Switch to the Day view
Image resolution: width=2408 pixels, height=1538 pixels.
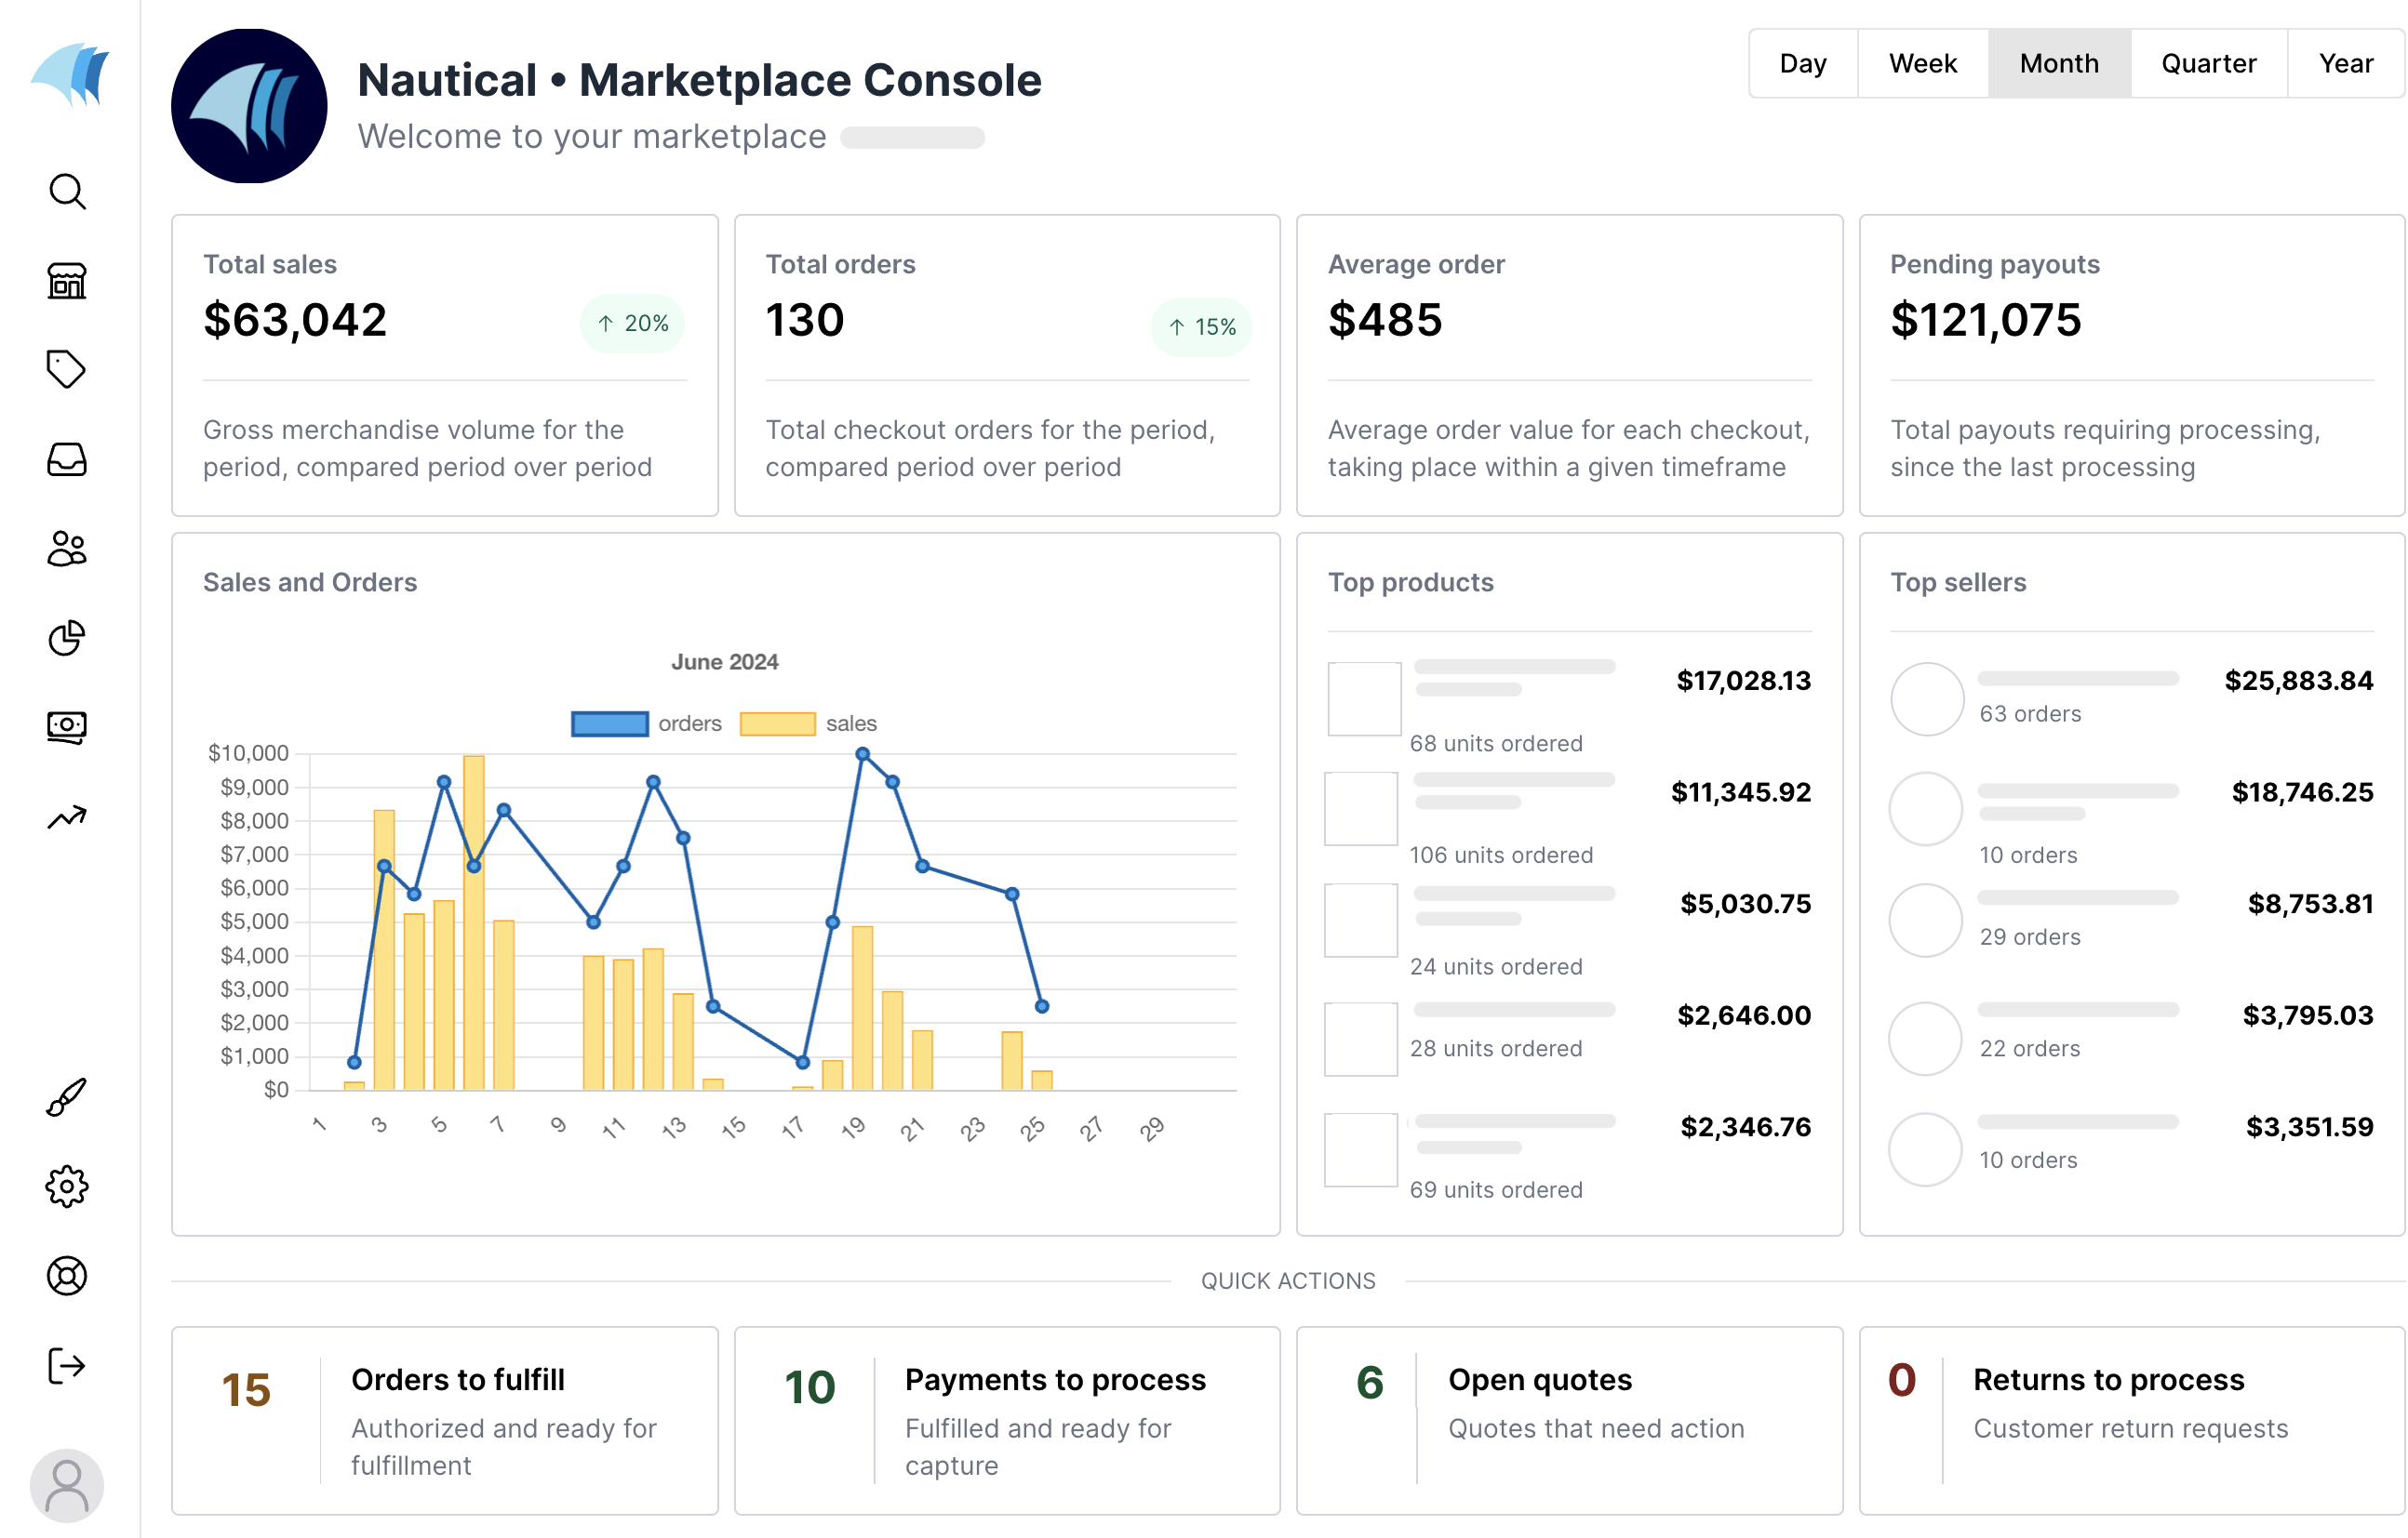coord(1802,63)
